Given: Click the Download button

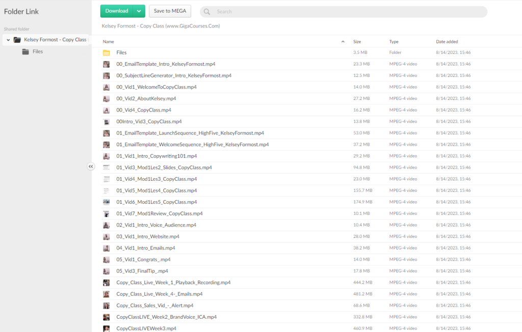Looking at the screenshot, I should coord(117,11).
